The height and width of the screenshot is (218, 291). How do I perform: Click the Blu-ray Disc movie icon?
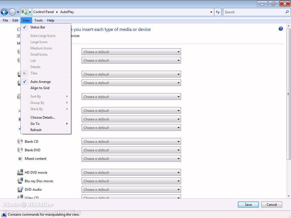pos(20,181)
